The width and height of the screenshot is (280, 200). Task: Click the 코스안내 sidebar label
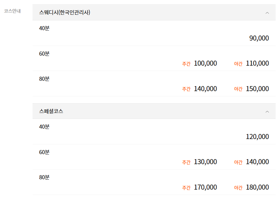[x=12, y=11]
